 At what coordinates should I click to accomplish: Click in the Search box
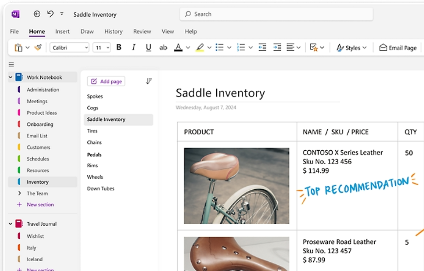tap(276, 14)
